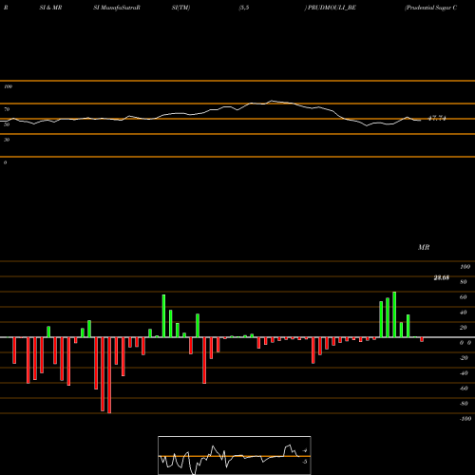Click the RSI line peak
Viewport: 475px width, 475px height.
click(272, 101)
